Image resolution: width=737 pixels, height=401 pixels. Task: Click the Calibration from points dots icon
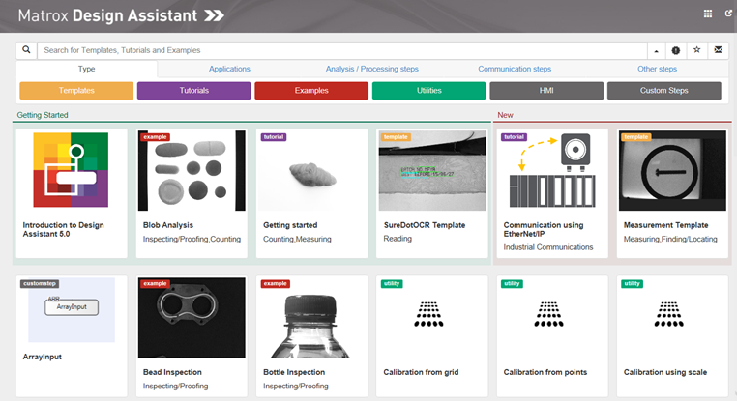[549, 314]
